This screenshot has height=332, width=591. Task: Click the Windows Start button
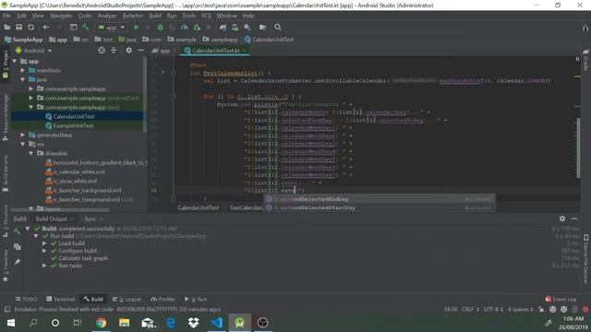pyautogui.click(x=11, y=323)
